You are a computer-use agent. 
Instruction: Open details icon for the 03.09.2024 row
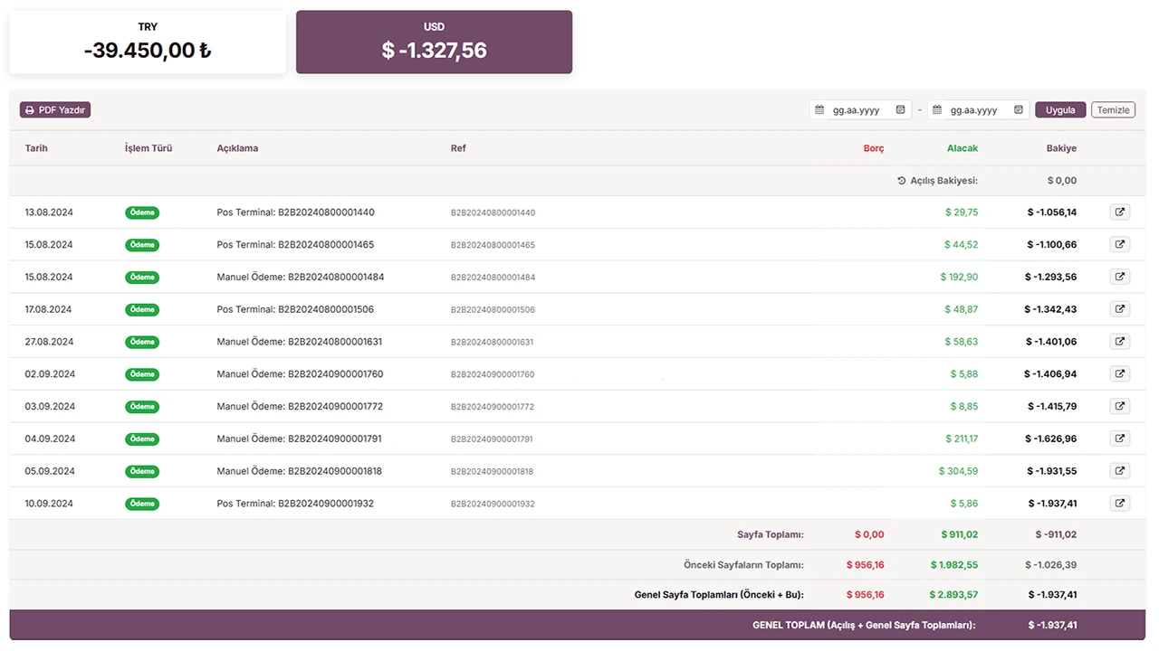coord(1119,407)
